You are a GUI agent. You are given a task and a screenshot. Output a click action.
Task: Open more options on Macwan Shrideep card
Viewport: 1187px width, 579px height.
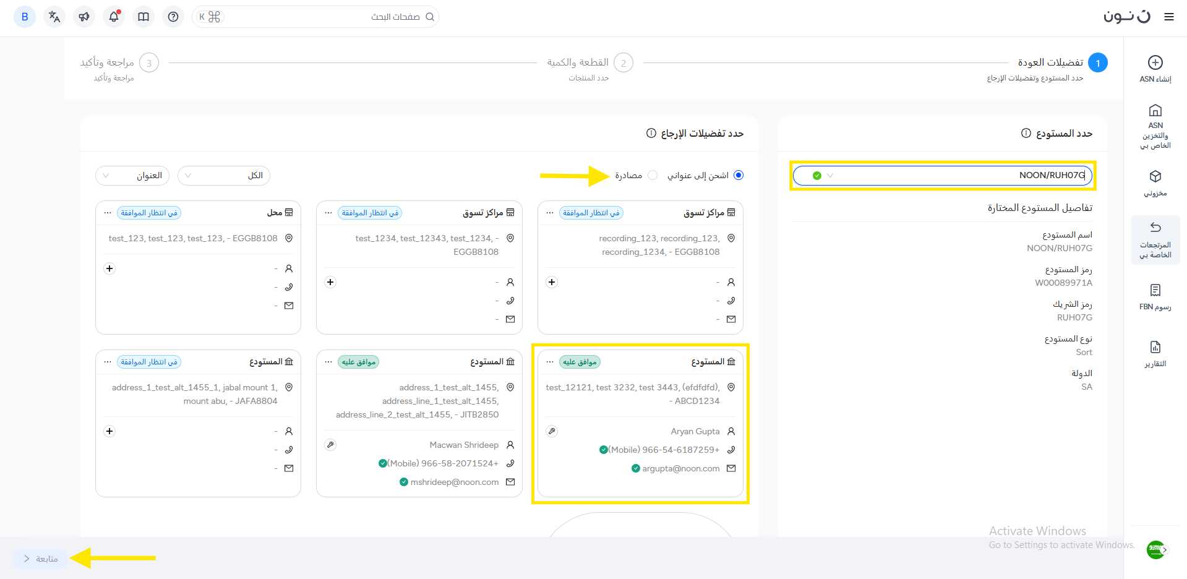(328, 362)
